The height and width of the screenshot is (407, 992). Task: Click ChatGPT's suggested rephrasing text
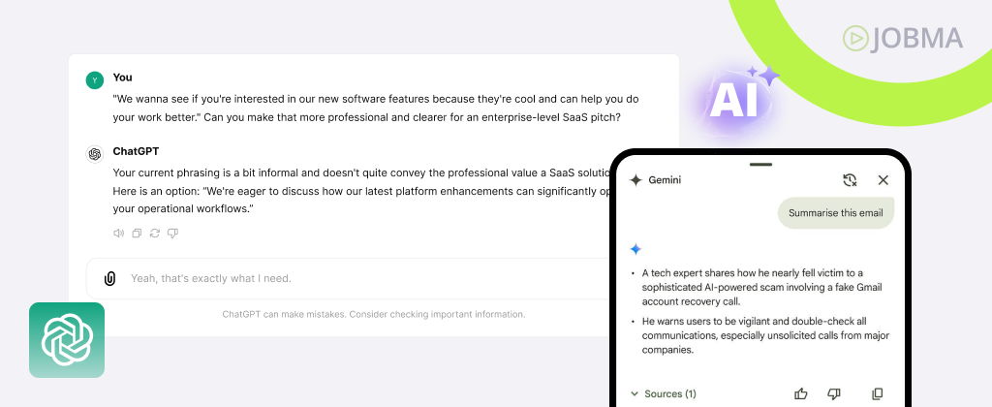(x=361, y=191)
